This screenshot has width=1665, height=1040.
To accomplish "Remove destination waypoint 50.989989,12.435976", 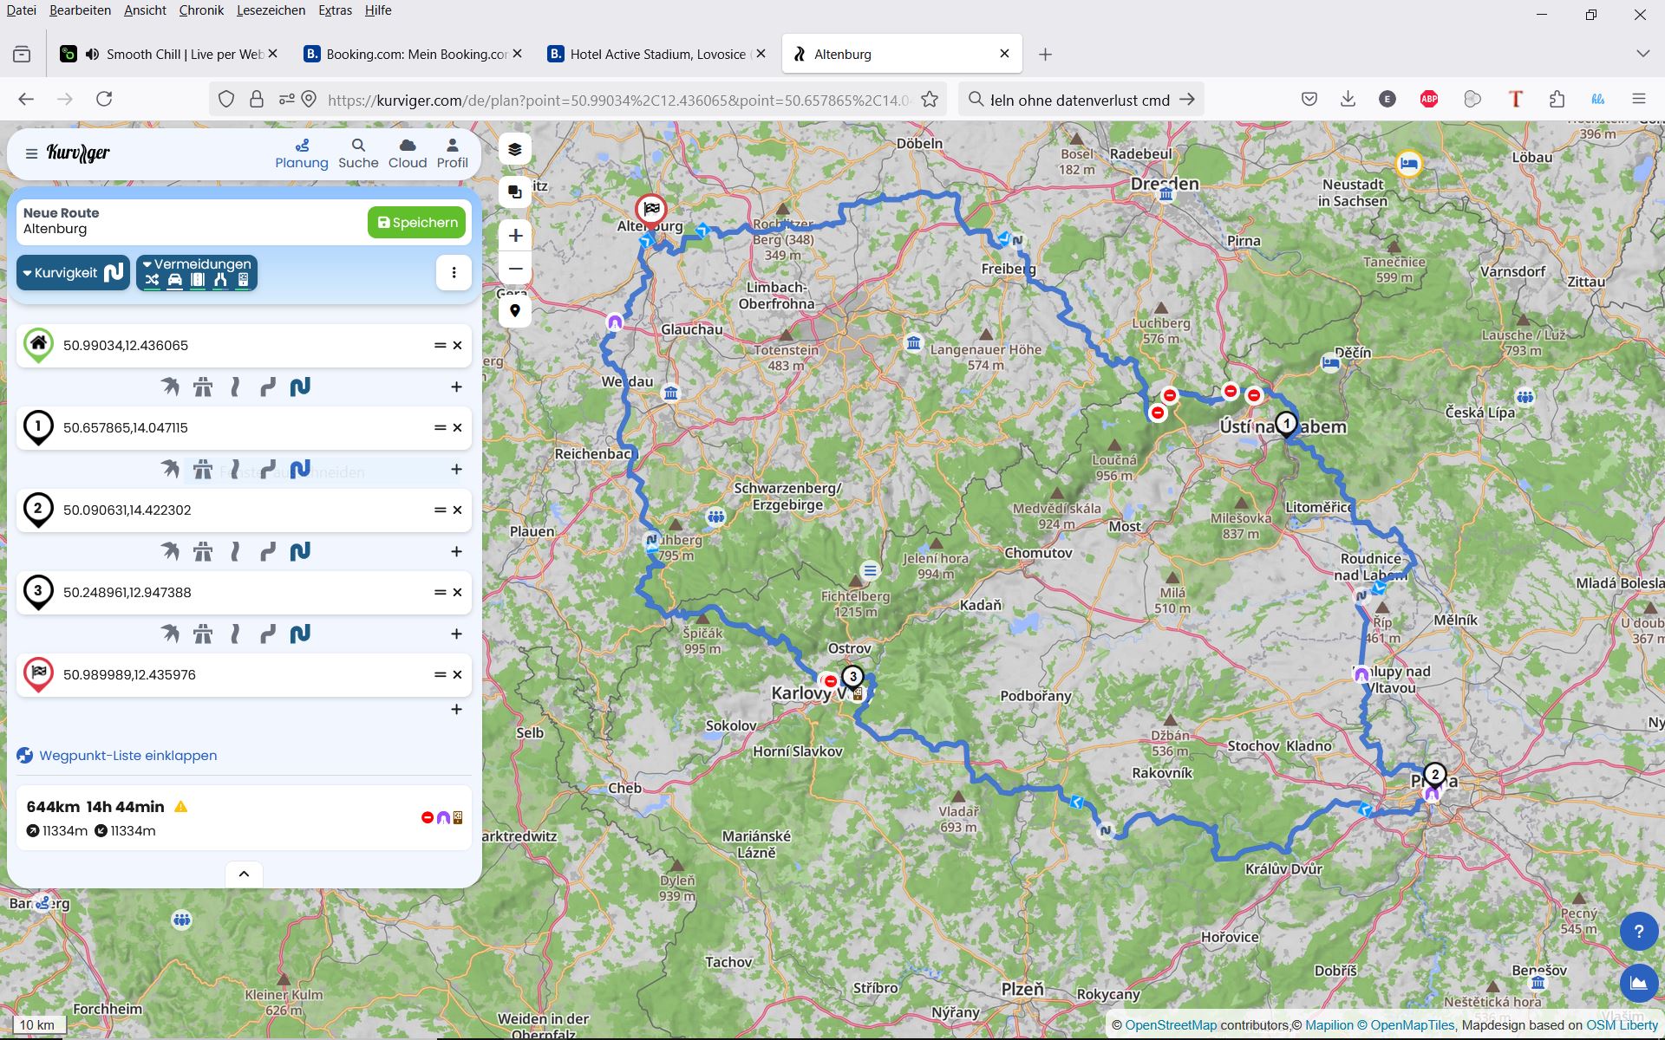I will click(458, 674).
